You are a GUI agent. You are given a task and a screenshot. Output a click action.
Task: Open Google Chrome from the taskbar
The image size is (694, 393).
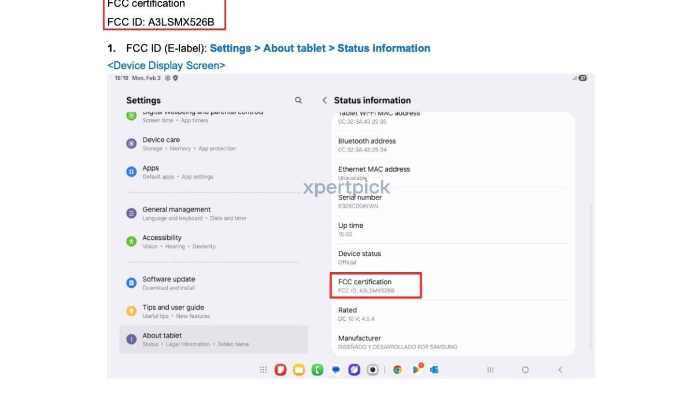click(398, 370)
